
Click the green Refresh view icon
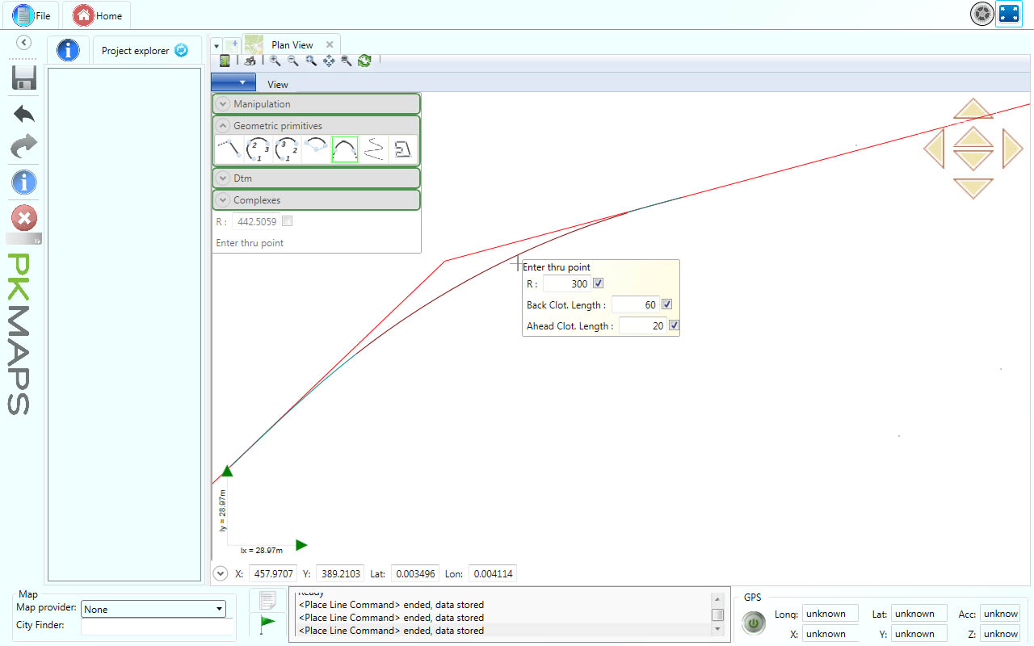364,61
